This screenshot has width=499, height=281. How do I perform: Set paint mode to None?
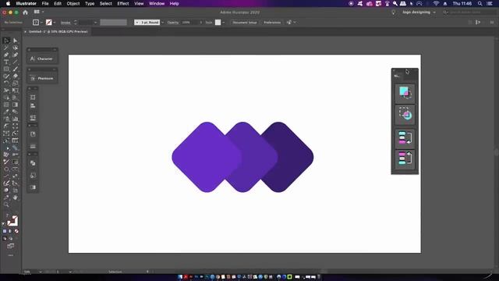(x=16, y=231)
